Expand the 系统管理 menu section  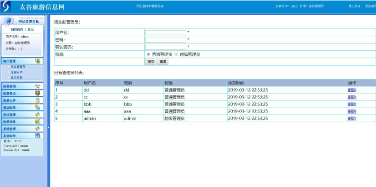coord(22,129)
